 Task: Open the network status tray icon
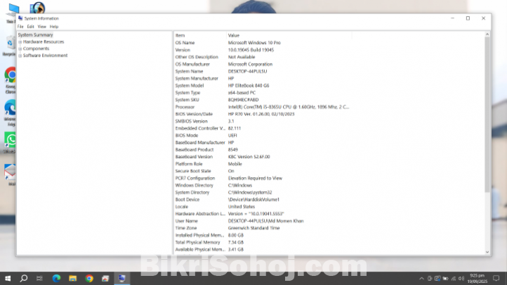coord(454,279)
